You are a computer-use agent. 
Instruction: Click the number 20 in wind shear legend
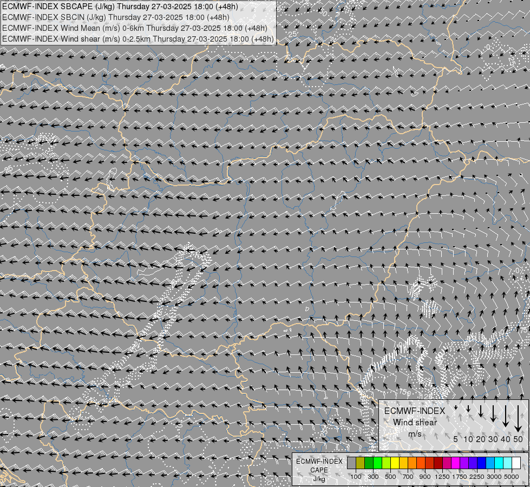click(x=481, y=439)
